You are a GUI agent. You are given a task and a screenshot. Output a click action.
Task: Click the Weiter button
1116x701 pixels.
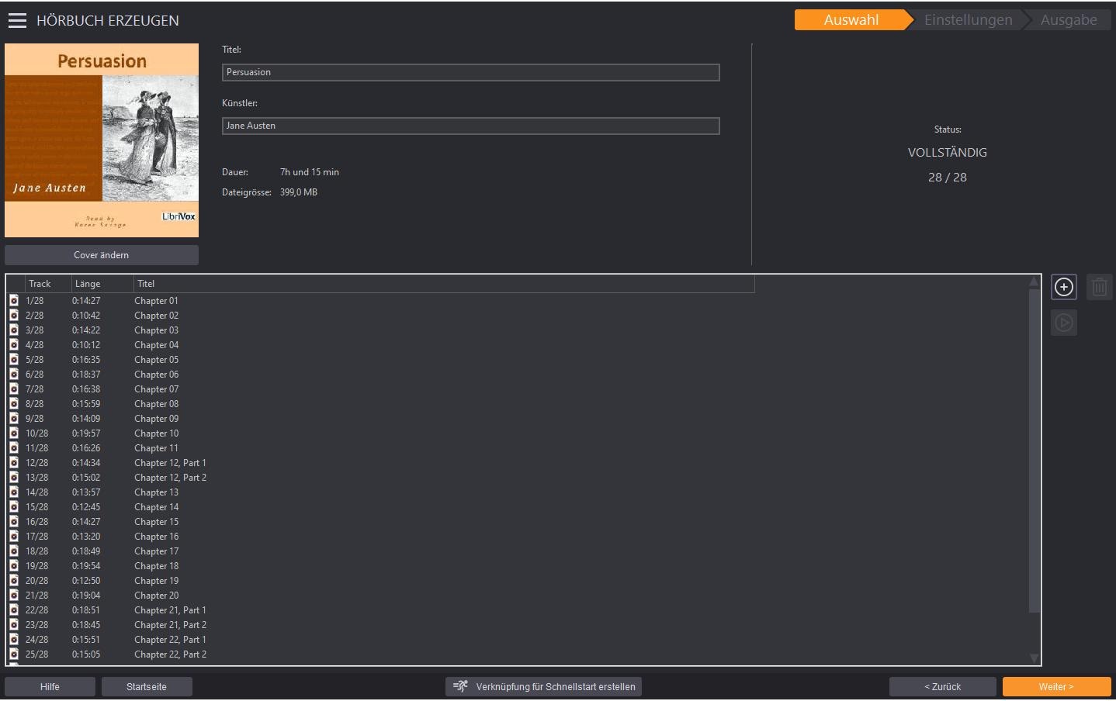pyautogui.click(x=1056, y=687)
